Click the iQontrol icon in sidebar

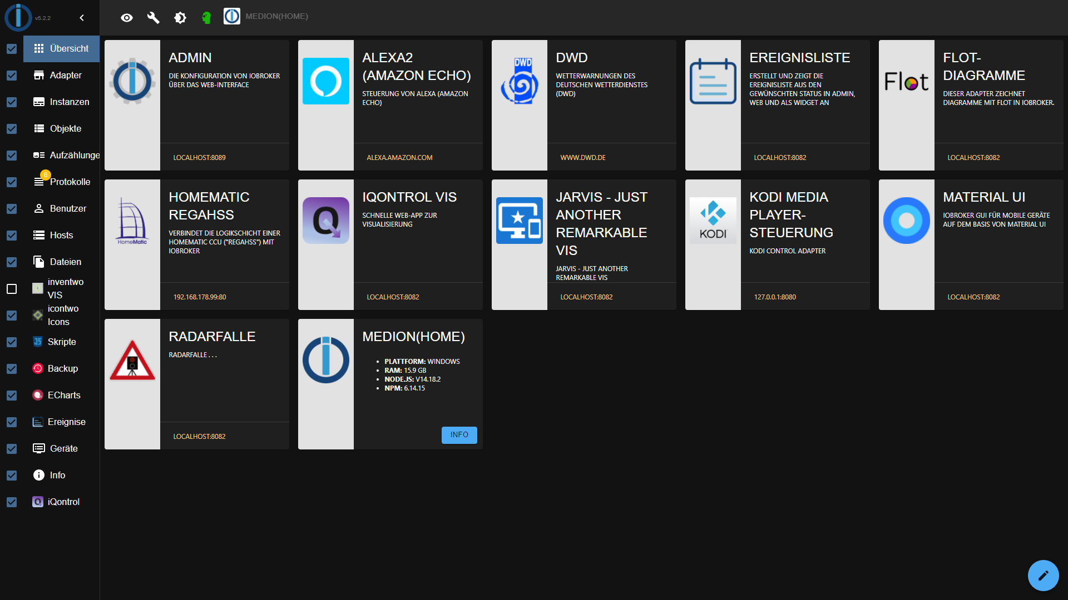pyautogui.click(x=38, y=502)
